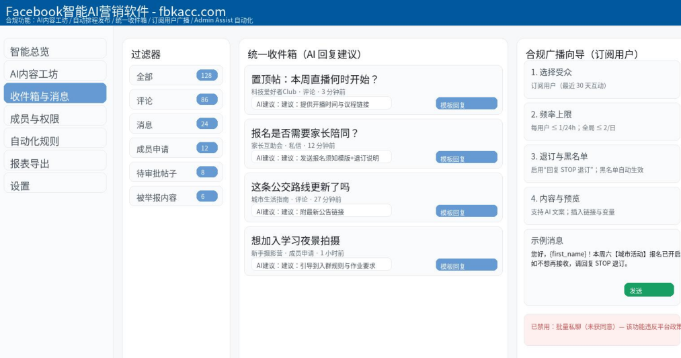Select the 待审批帖子 filter
This screenshot has height=358, width=681.
pos(175,172)
